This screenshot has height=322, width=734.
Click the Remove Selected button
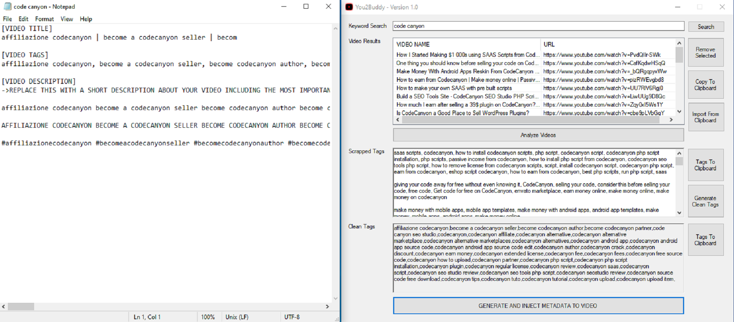(x=706, y=52)
